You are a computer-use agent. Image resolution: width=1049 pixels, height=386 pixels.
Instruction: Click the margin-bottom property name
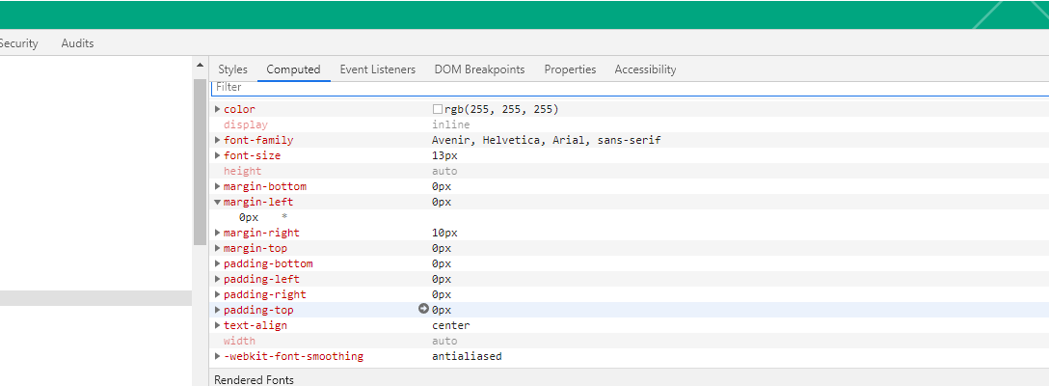[265, 186]
